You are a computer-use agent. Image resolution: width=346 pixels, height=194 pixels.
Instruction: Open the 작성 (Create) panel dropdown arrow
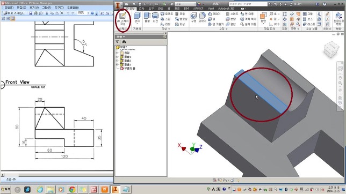coord(169,29)
